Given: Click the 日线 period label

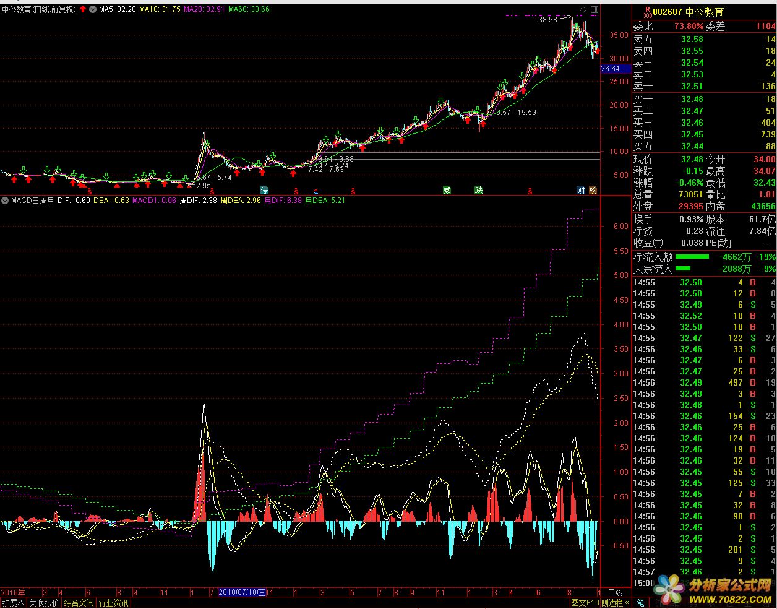Looking at the screenshot, I should (x=615, y=592).
